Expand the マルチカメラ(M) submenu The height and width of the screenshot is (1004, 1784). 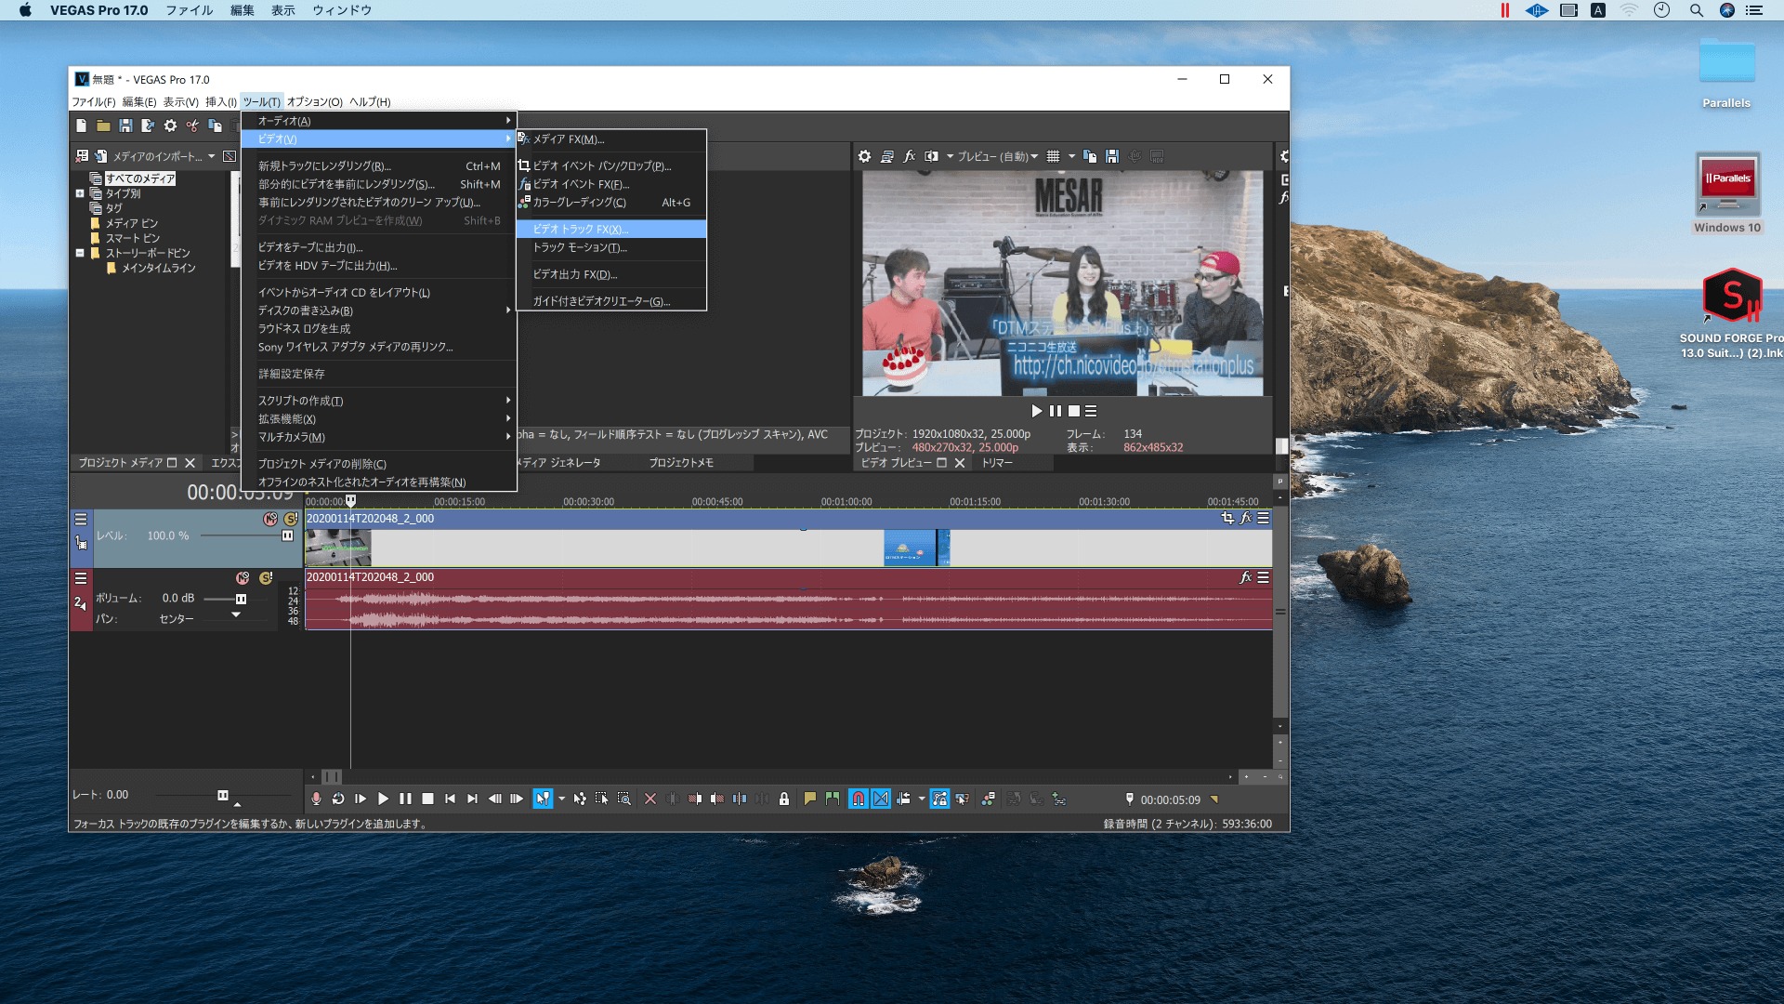pos(379,437)
